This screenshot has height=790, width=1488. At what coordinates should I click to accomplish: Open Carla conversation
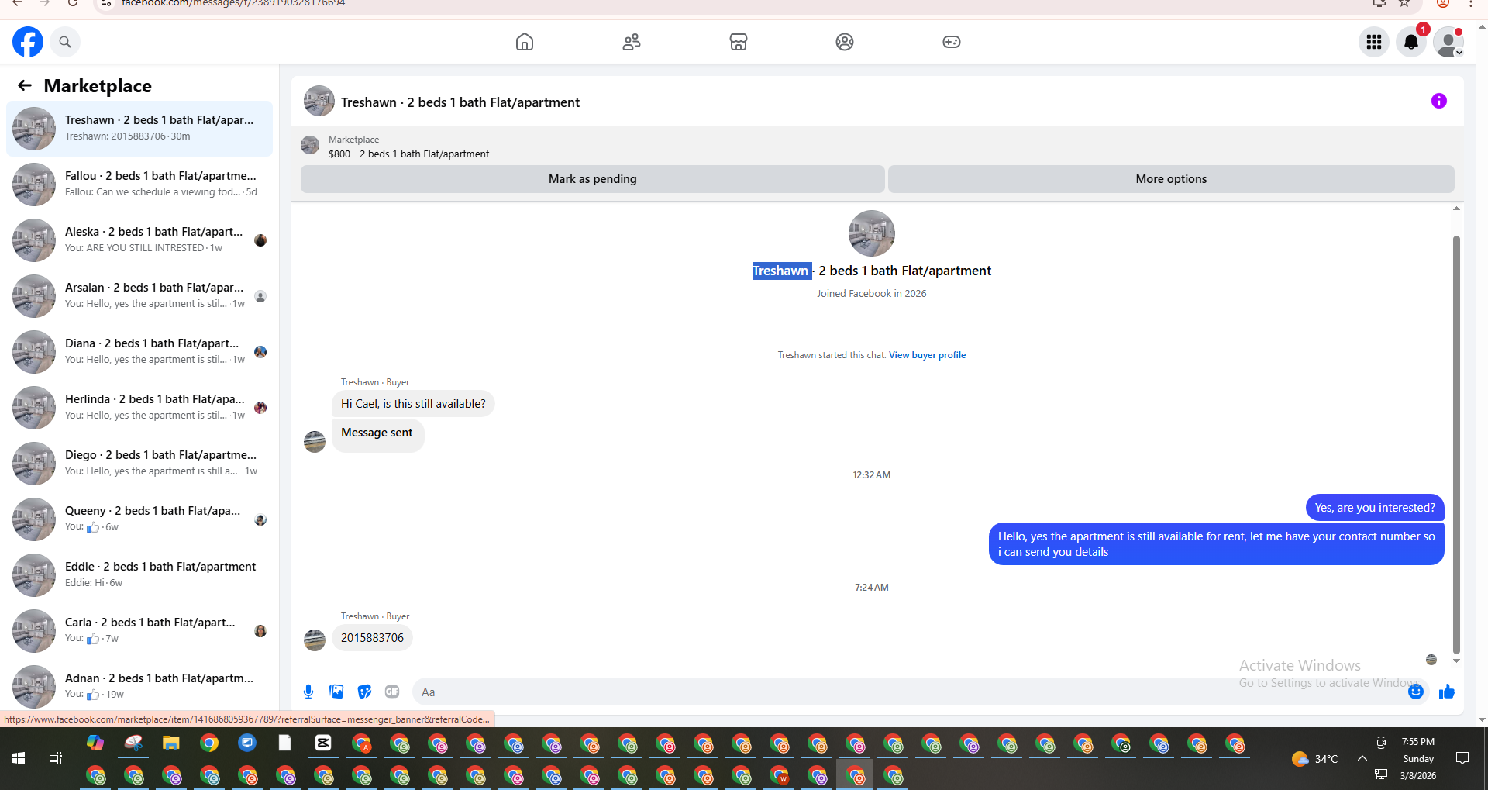[x=139, y=630]
